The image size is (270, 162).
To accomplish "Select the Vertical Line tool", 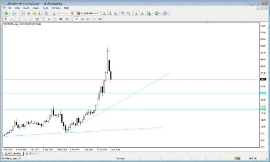I will 19,19.
